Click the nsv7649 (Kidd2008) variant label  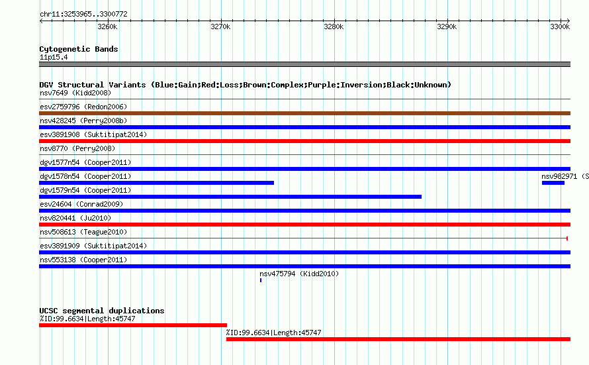[x=75, y=93]
